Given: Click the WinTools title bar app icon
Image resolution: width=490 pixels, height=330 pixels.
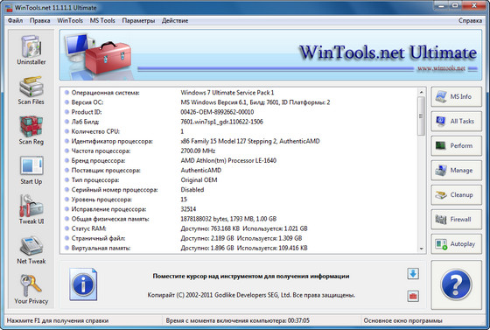Looking at the screenshot, I should [9, 8].
